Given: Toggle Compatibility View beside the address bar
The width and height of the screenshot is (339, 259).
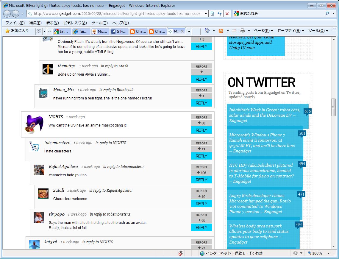Looking at the screenshot, I should click(x=212, y=14).
